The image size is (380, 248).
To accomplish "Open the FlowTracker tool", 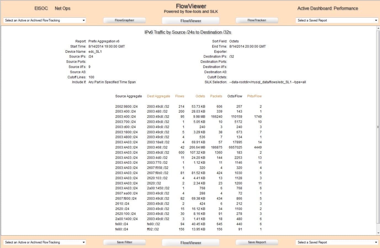I will tap(257, 20).
